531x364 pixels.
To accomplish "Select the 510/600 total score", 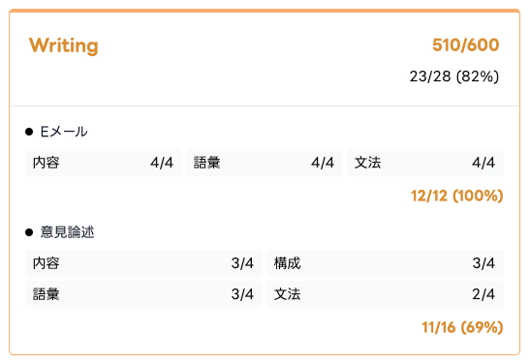I will pyautogui.click(x=466, y=45).
